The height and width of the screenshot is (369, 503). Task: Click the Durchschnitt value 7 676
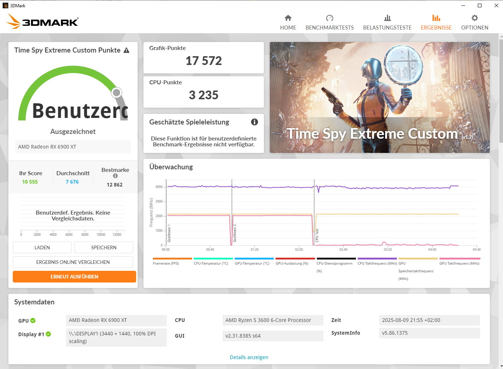(72, 182)
